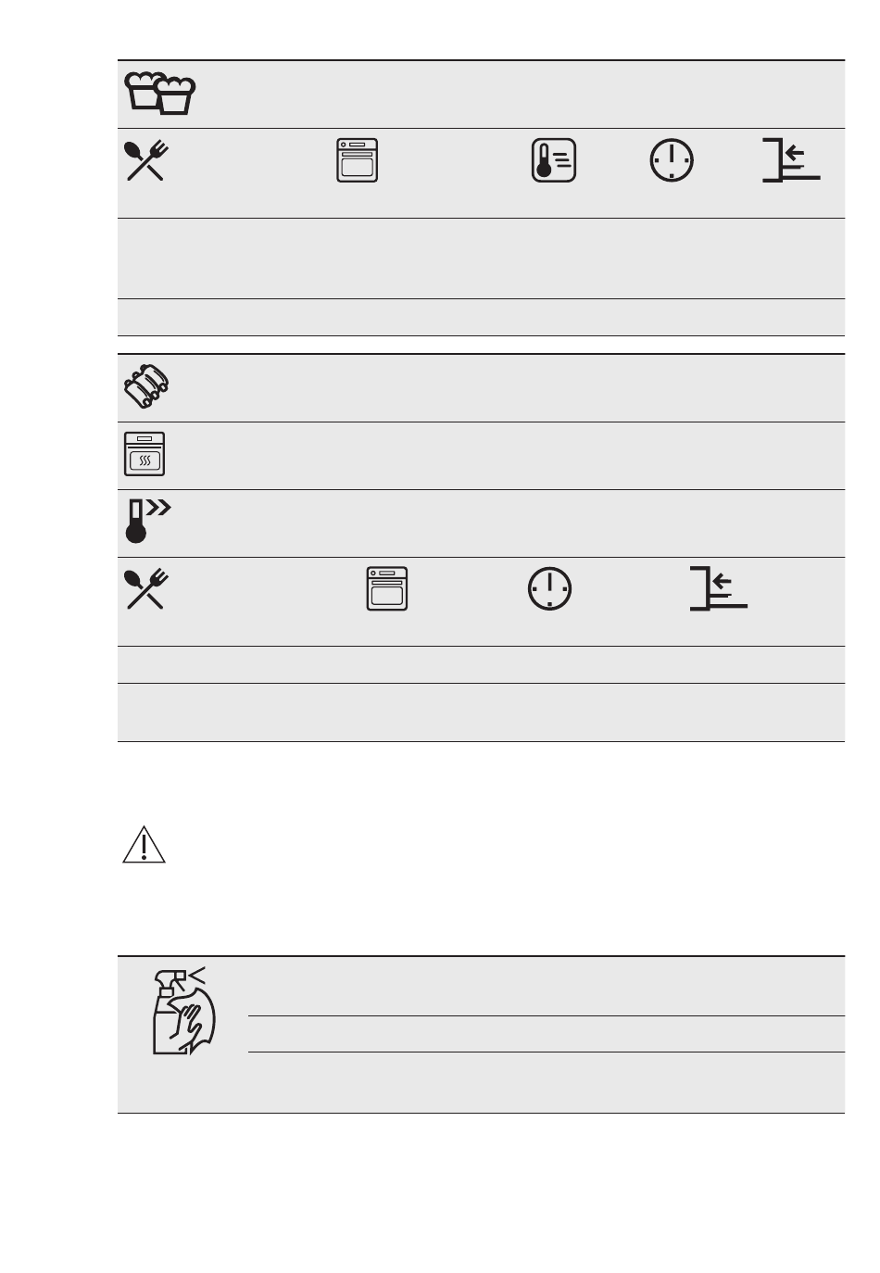The width and height of the screenshot is (880, 1273).
Task: Select the spoon and fork icon in the upper table
Action: click(x=145, y=160)
